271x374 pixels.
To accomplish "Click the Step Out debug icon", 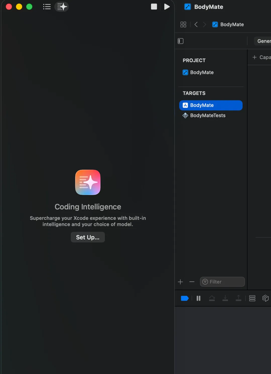I will [x=239, y=298].
